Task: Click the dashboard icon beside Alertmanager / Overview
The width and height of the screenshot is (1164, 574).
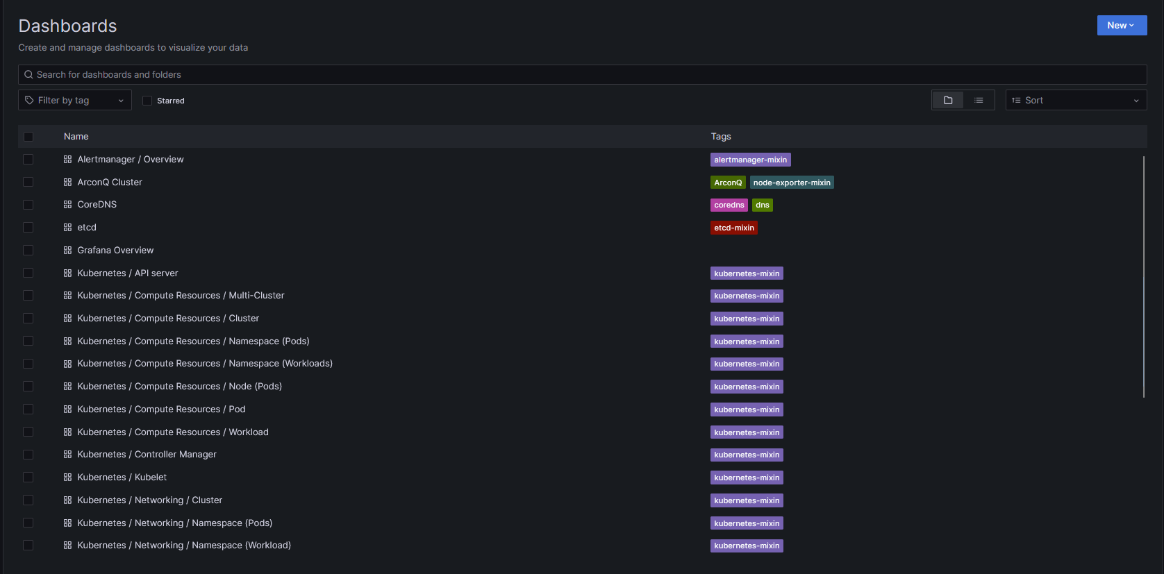Action: pyautogui.click(x=67, y=160)
